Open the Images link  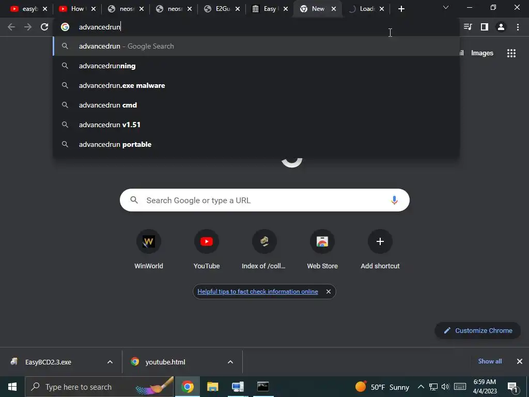pos(482,53)
